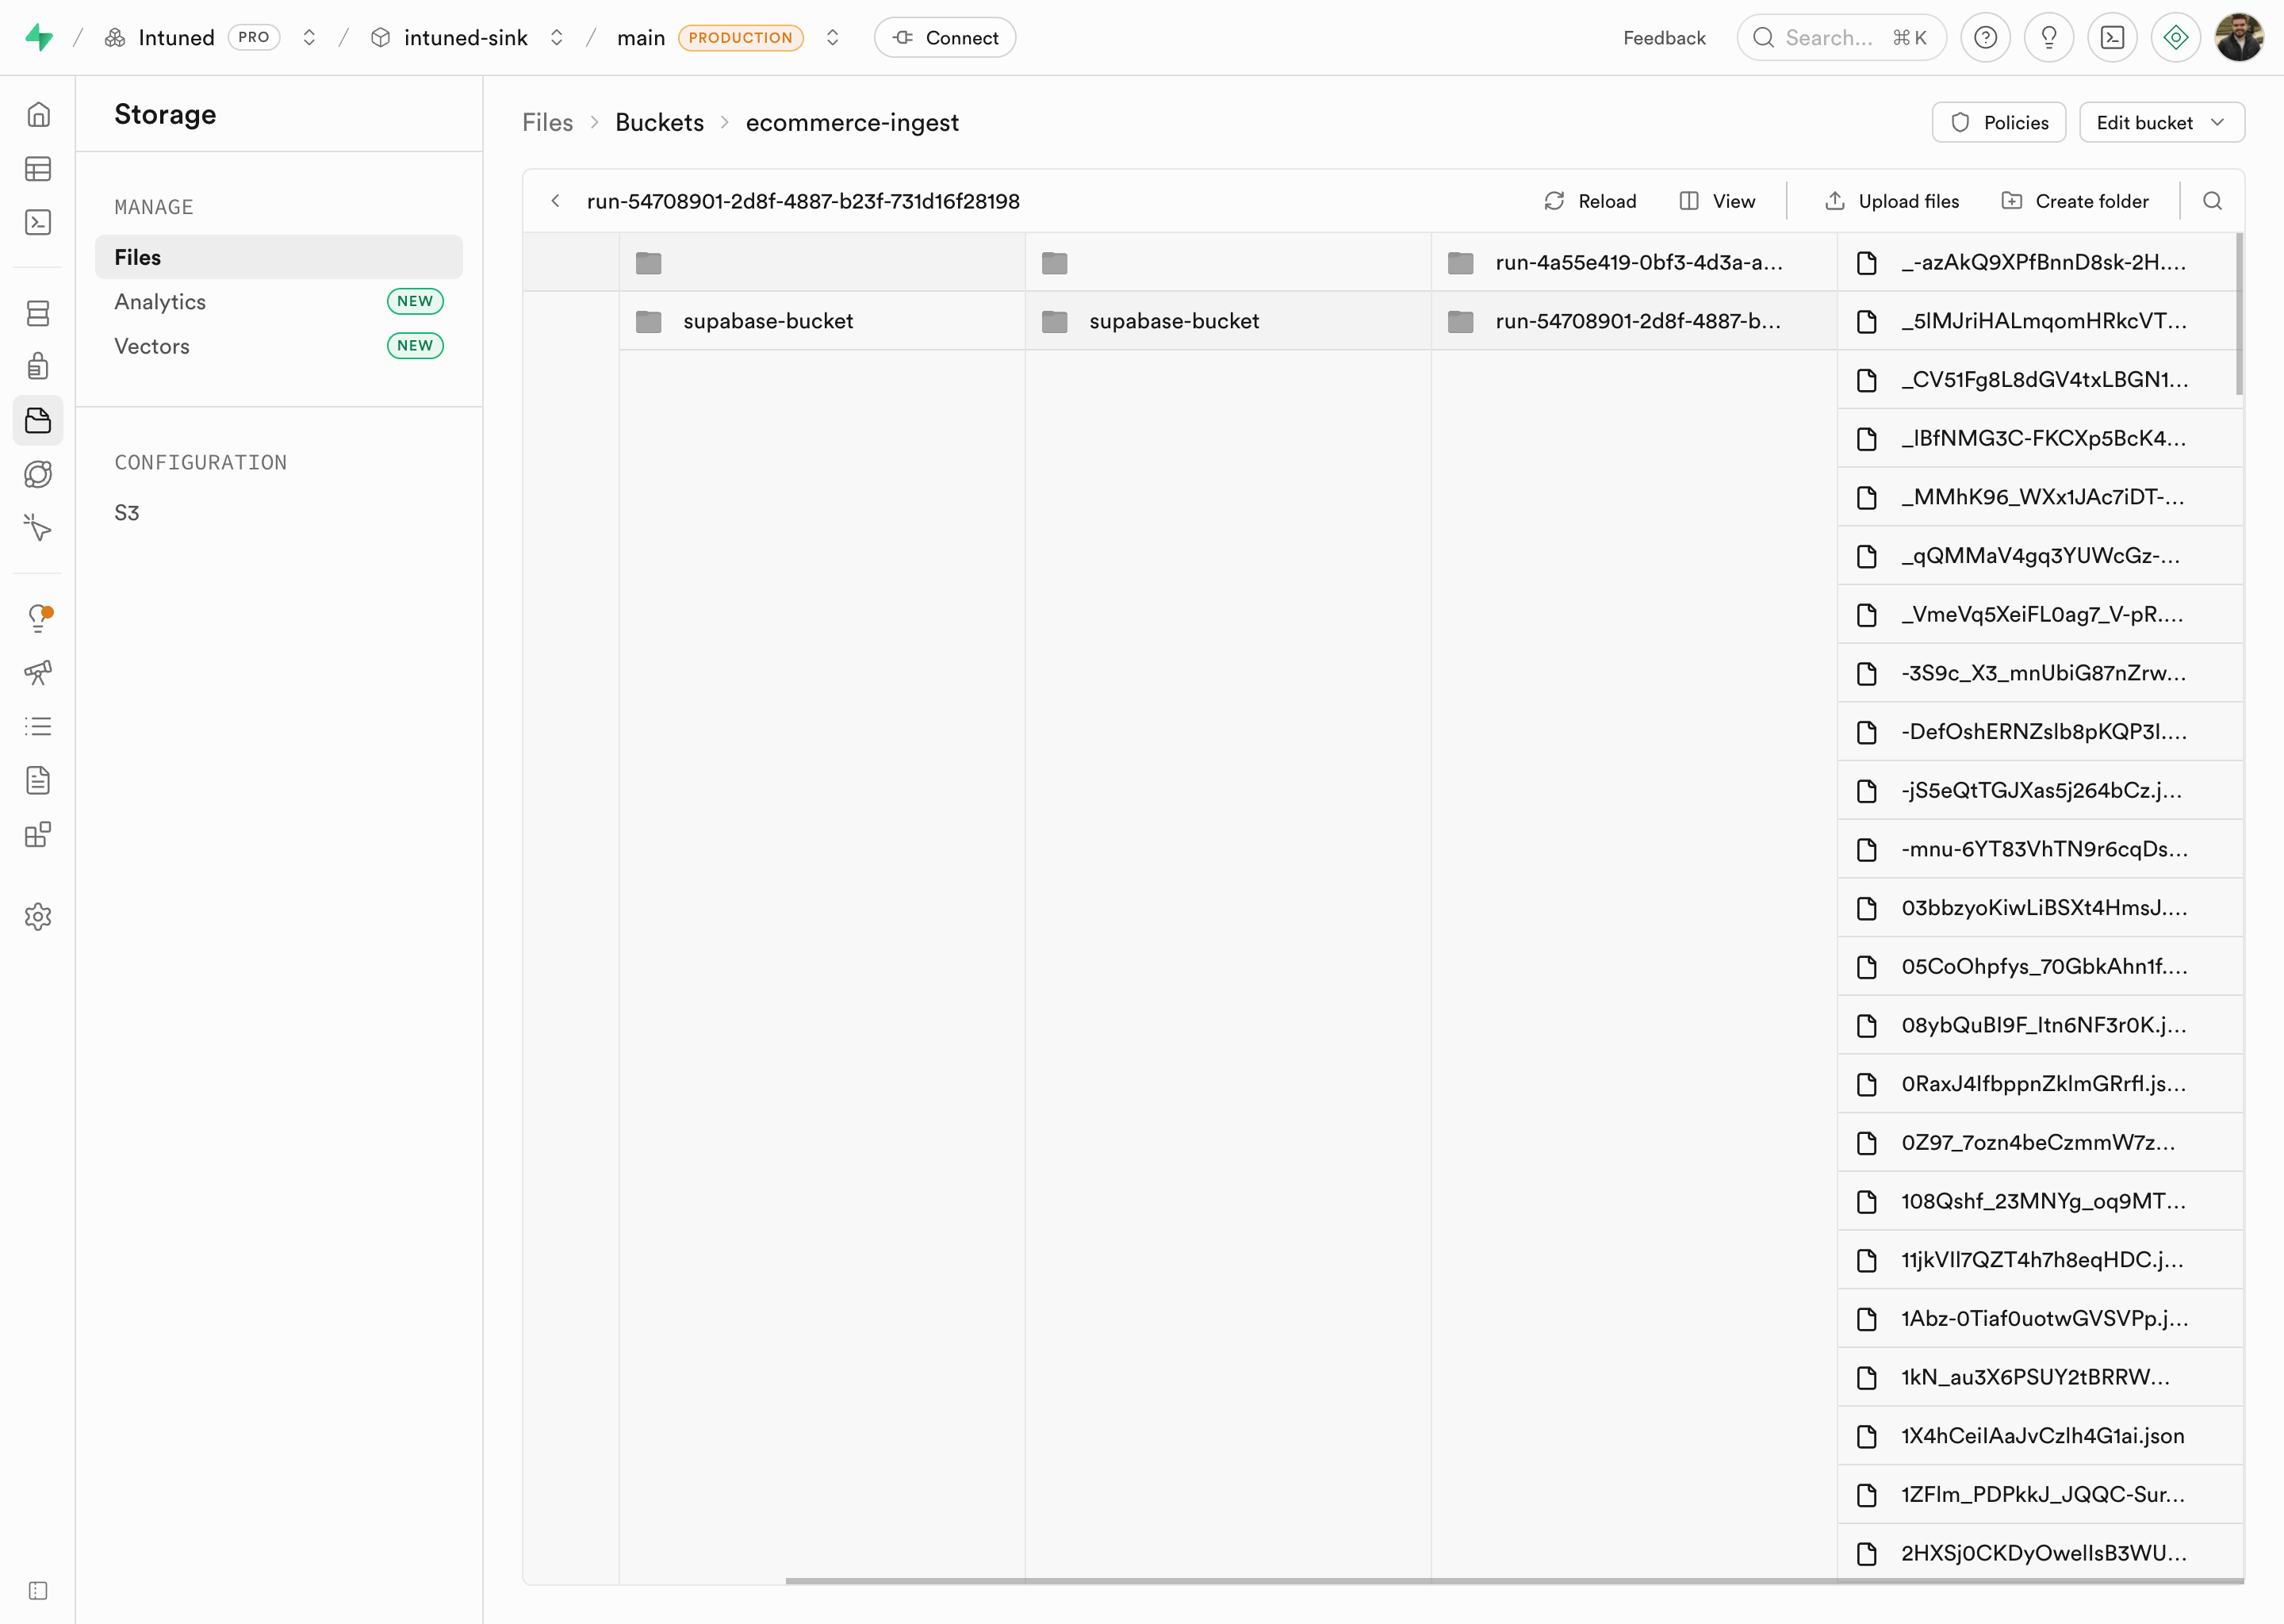Open the Edge Functions sidebar icon
This screenshot has height=1624, width=2284.
(x=38, y=474)
